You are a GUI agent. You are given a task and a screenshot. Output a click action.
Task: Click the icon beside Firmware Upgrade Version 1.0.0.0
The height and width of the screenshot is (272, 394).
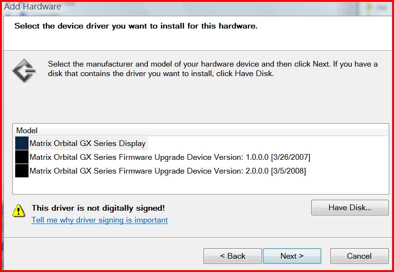click(22, 157)
